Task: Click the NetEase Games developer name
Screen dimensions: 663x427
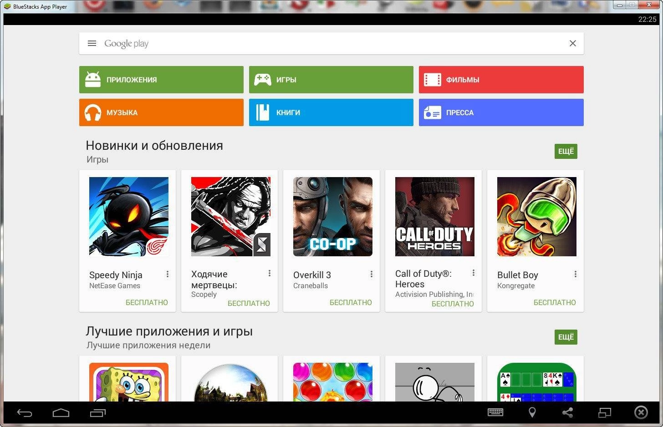Action: 115,286
